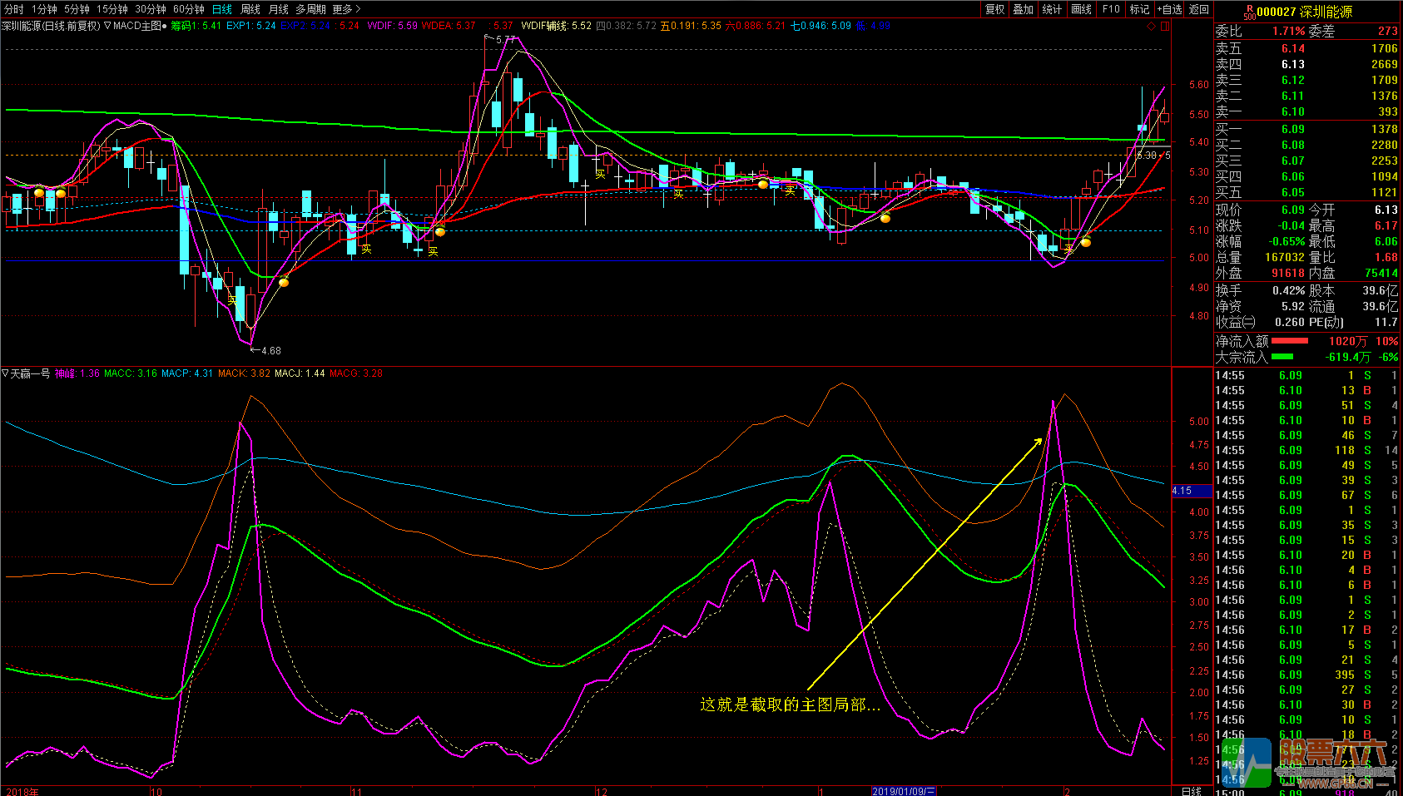The image size is (1403, 796).
Task: Open the 画线 drawing tool
Action: tap(1081, 9)
